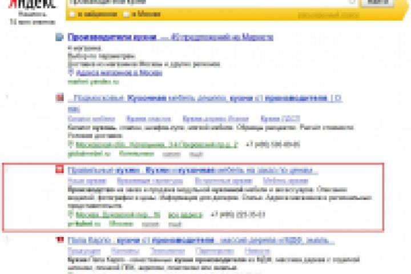This screenshot has height=274, width=411.
Task: Open the 'Новости' sitelink under Папа Карло
Action: click(x=257, y=251)
